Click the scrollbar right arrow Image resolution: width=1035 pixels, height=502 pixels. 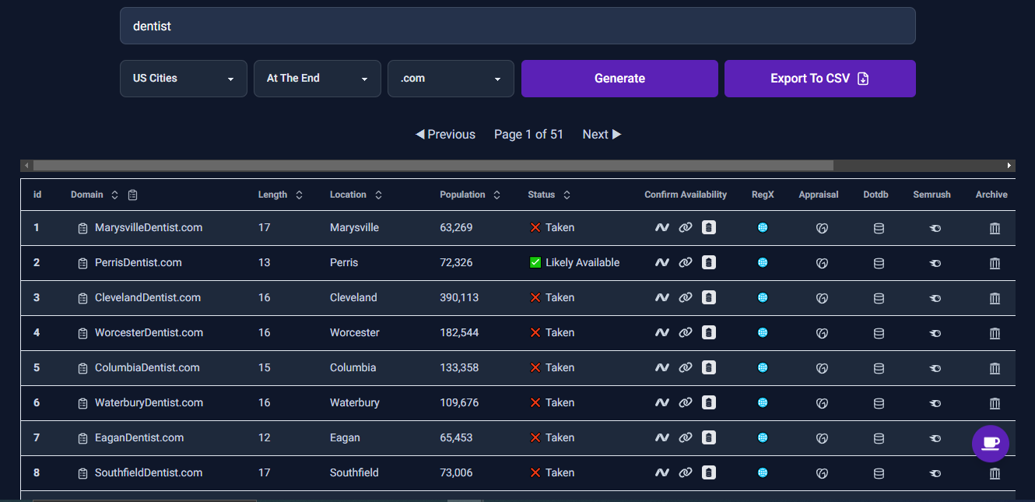click(x=1010, y=166)
